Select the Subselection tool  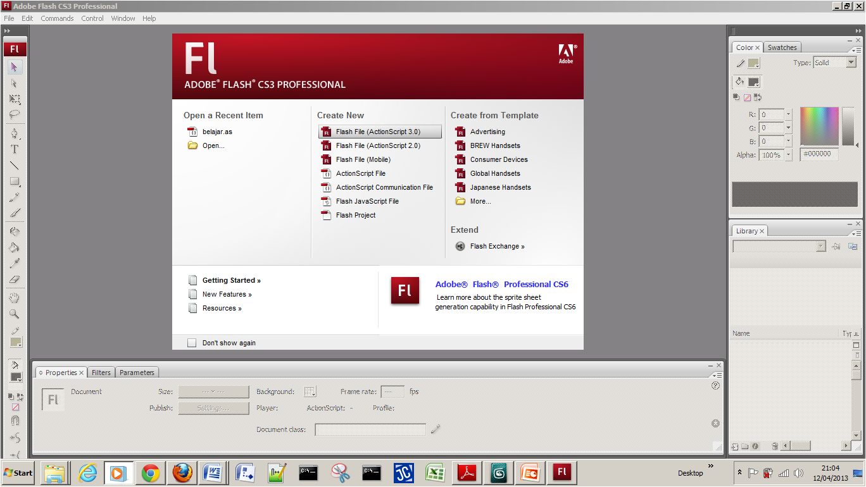pyautogui.click(x=15, y=83)
